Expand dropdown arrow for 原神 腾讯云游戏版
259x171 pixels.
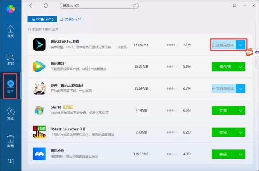click(x=240, y=89)
